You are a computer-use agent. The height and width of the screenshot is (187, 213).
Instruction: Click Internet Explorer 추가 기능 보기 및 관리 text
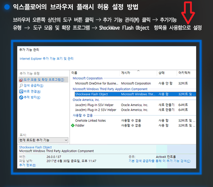pos(47,59)
